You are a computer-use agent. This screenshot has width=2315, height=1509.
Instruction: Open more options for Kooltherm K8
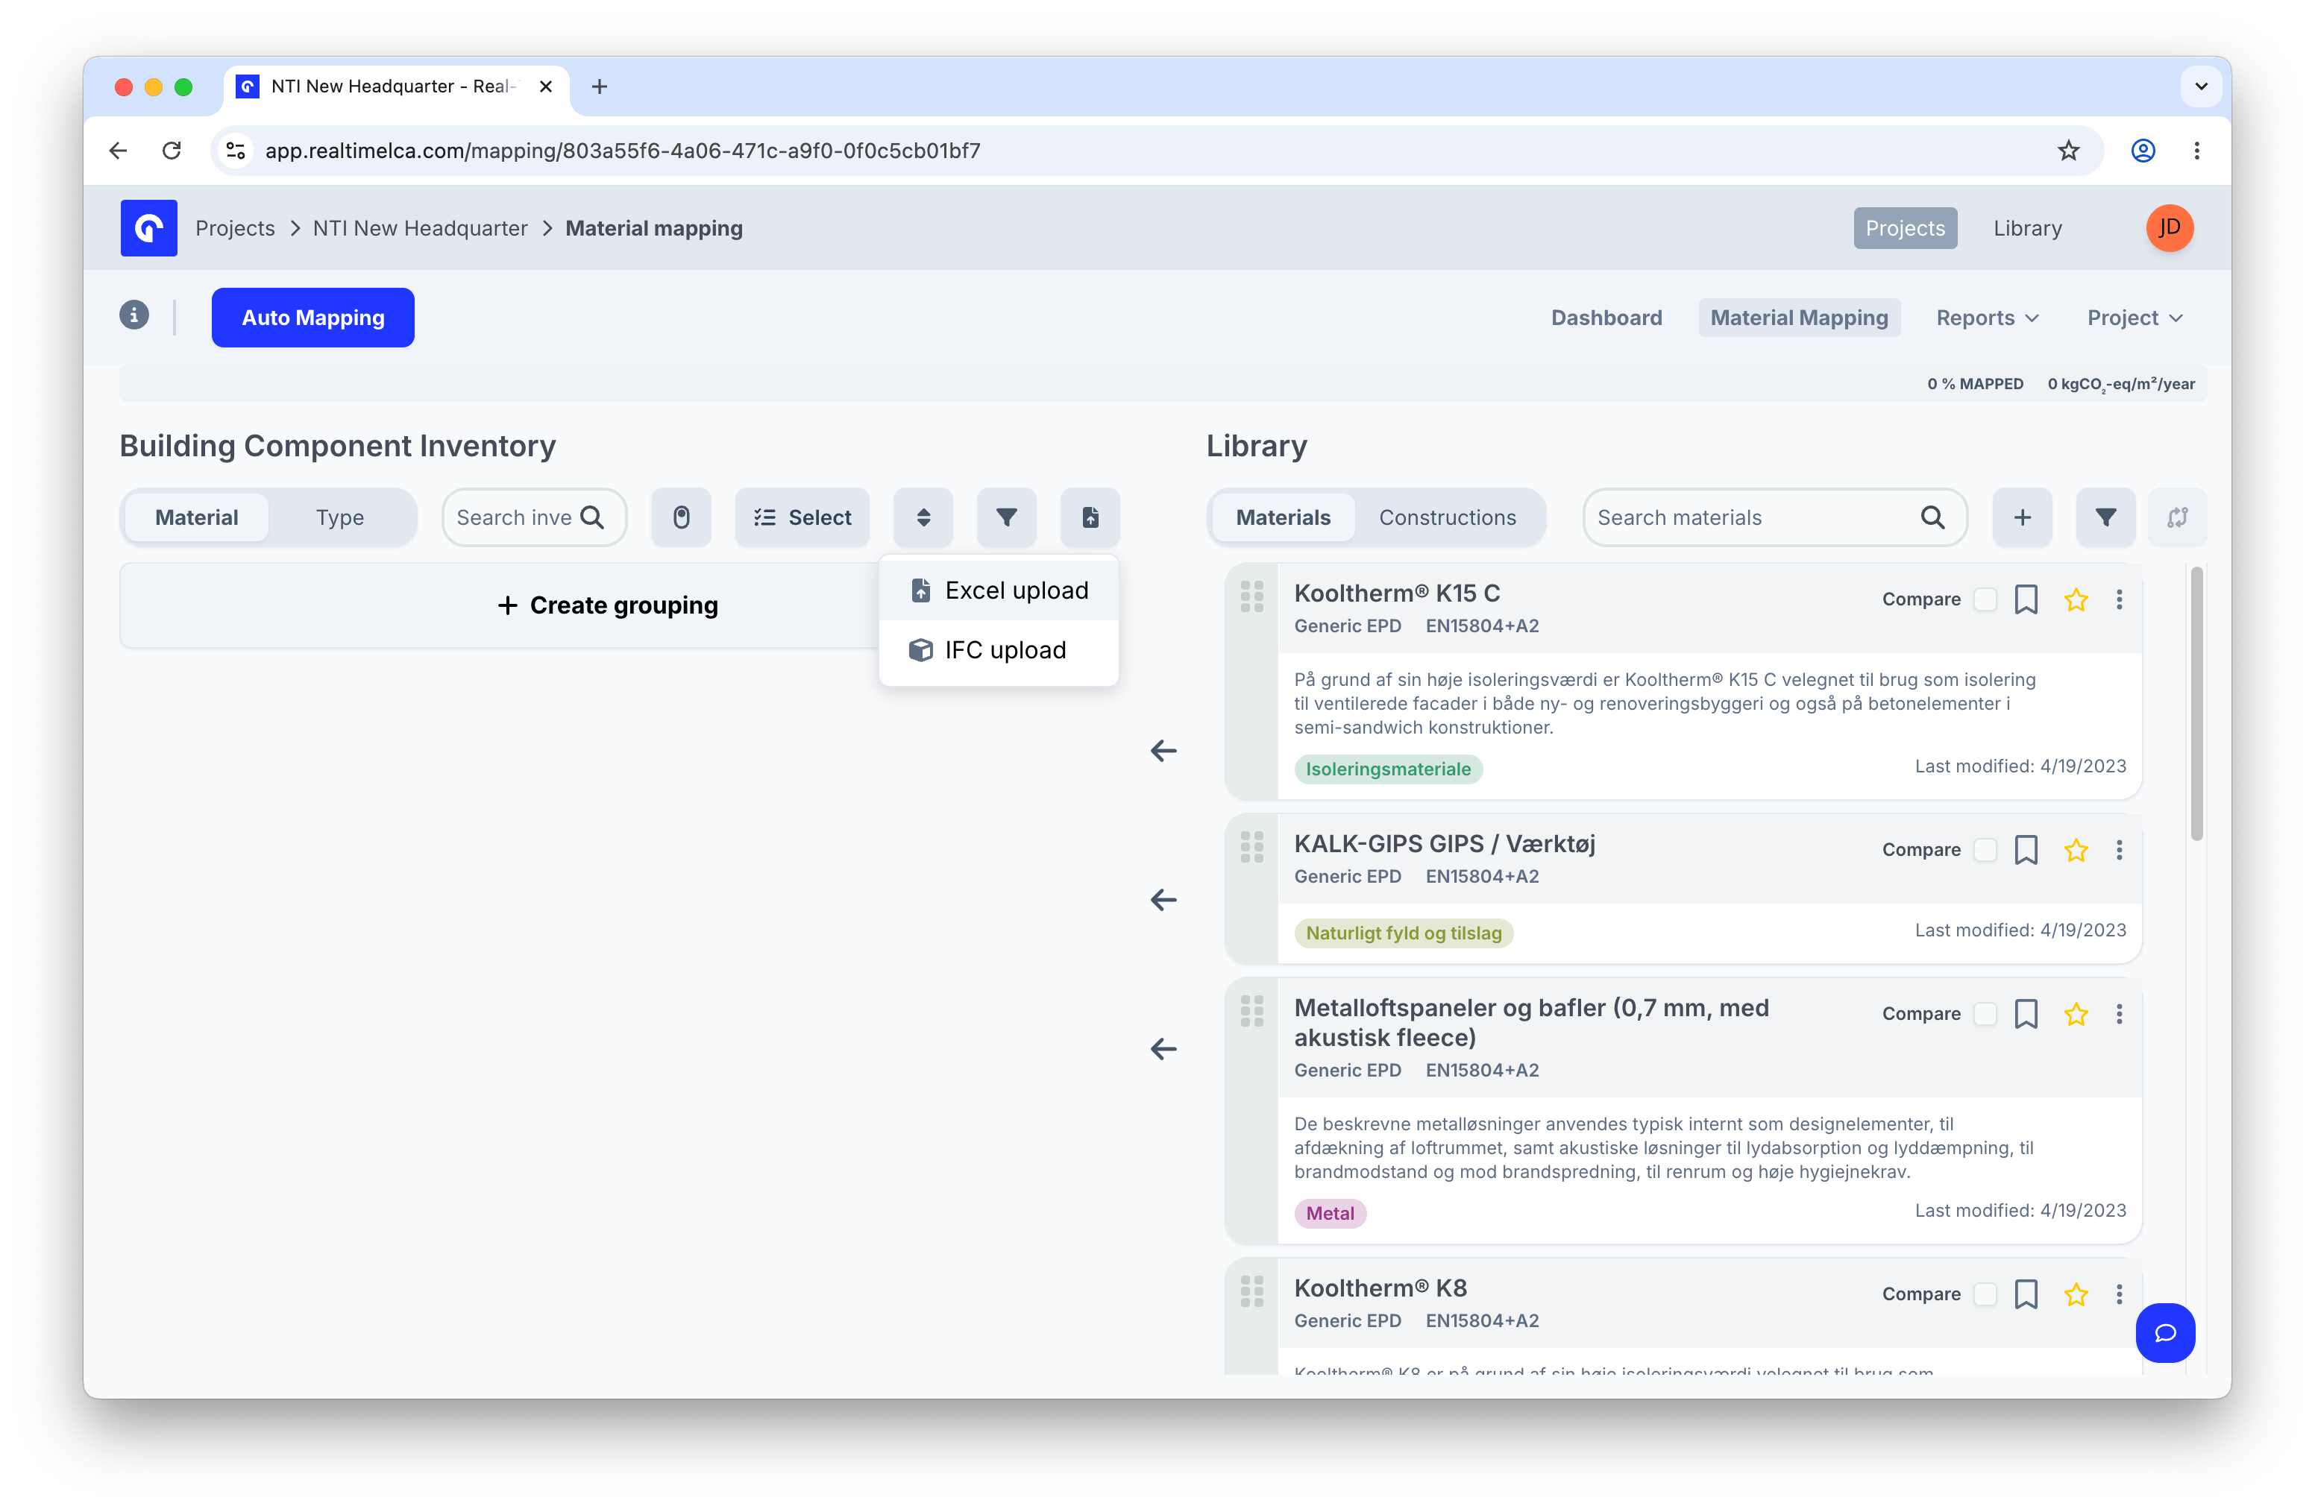2120,1294
